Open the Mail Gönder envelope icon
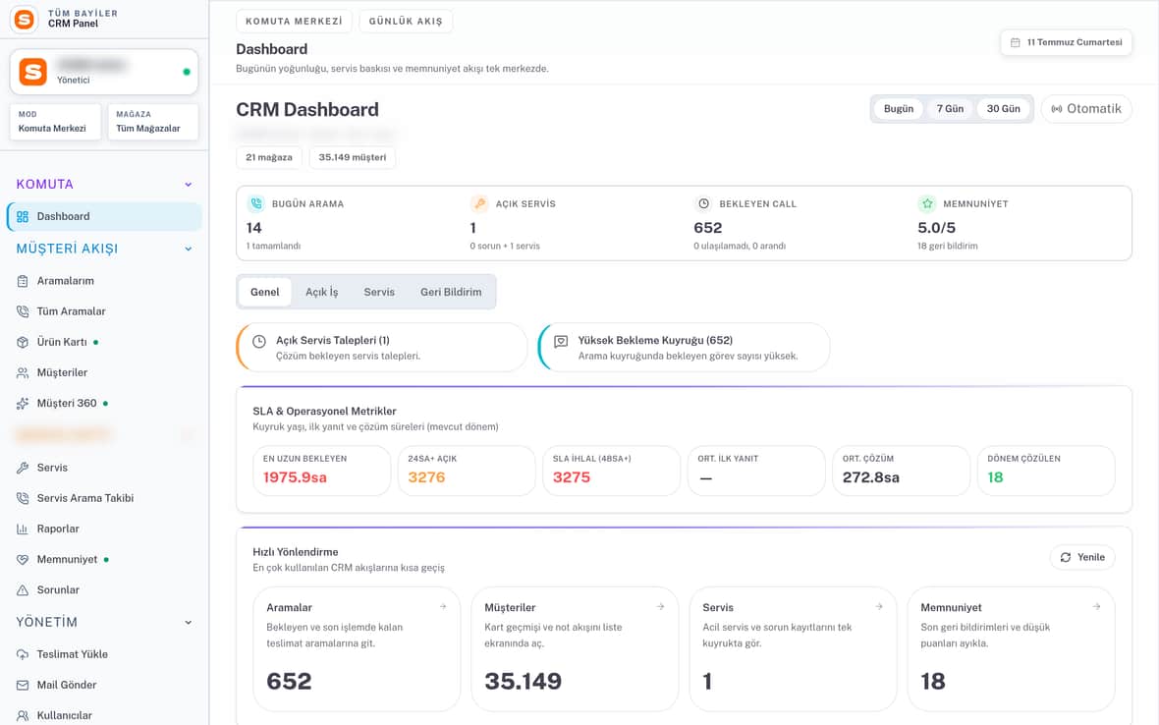The width and height of the screenshot is (1159, 725). [x=23, y=685]
